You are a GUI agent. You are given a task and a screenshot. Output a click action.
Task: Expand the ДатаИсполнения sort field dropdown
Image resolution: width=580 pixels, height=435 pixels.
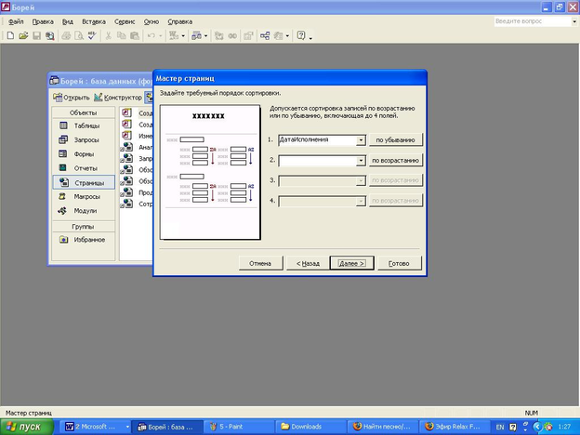click(x=361, y=139)
